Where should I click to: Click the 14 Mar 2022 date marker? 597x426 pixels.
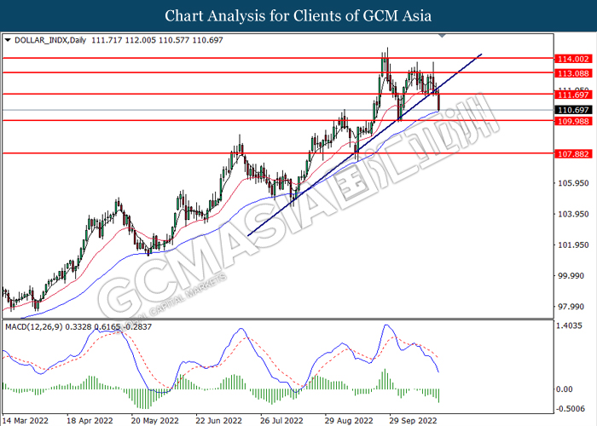pos(26,421)
